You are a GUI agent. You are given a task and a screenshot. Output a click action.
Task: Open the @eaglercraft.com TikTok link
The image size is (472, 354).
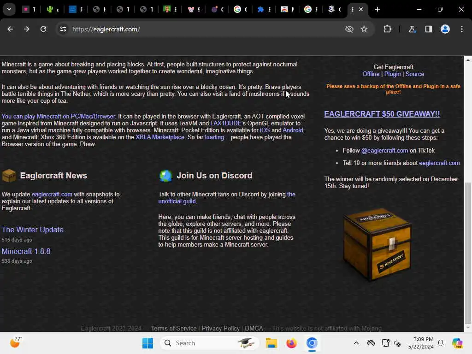coord(384,151)
